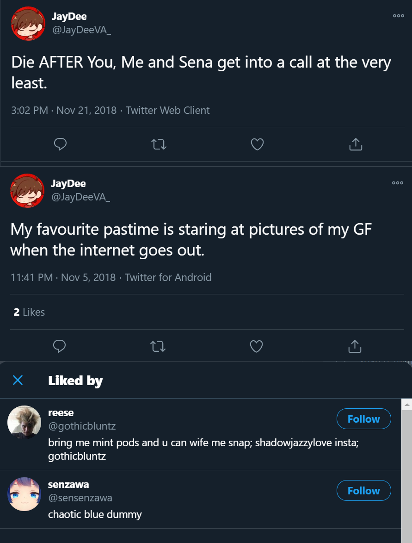
Task: Open more options on second tweet
Action: point(397,183)
